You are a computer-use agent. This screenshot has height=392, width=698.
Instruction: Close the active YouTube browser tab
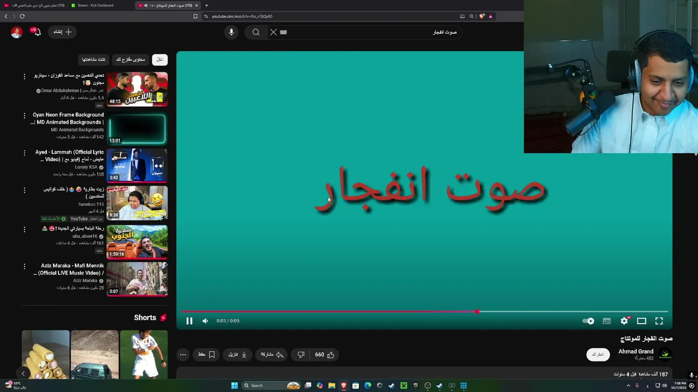(x=197, y=5)
